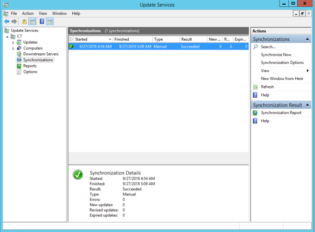Screen dimensions: 315x232
Task: Collapse the Synchronization Result actions section
Action: [x=307, y=105]
